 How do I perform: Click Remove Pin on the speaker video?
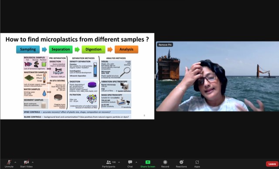tap(165, 45)
